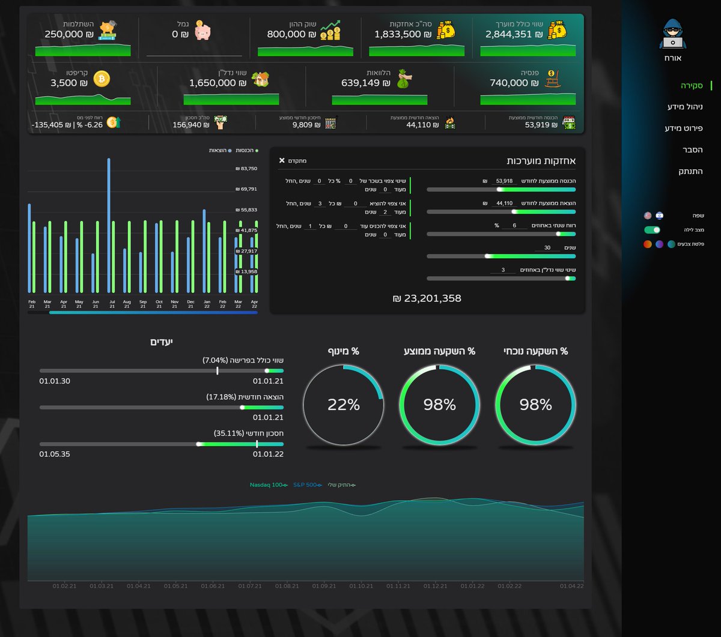Click the guest hacker avatar icon

click(673, 34)
